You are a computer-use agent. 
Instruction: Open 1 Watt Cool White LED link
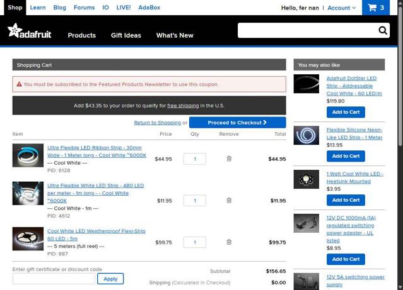pyautogui.click(x=355, y=177)
